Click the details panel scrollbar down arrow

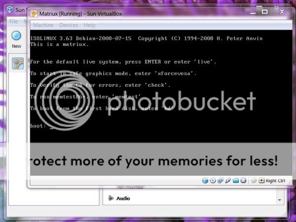coord(280,200)
